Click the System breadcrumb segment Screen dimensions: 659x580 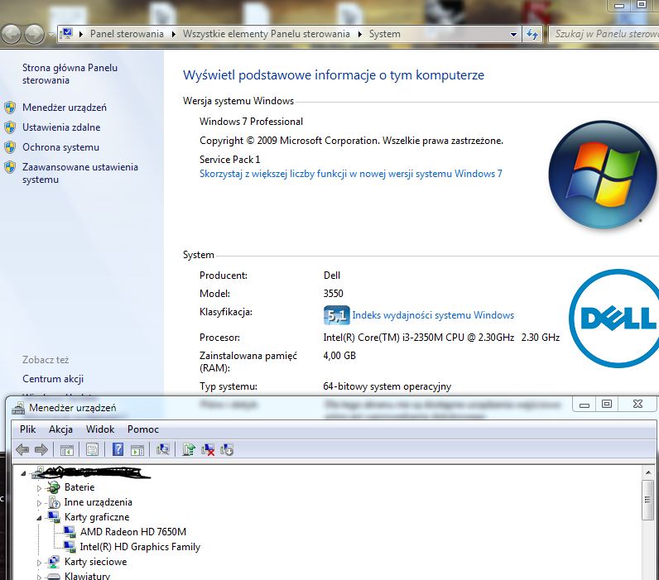[x=385, y=34]
